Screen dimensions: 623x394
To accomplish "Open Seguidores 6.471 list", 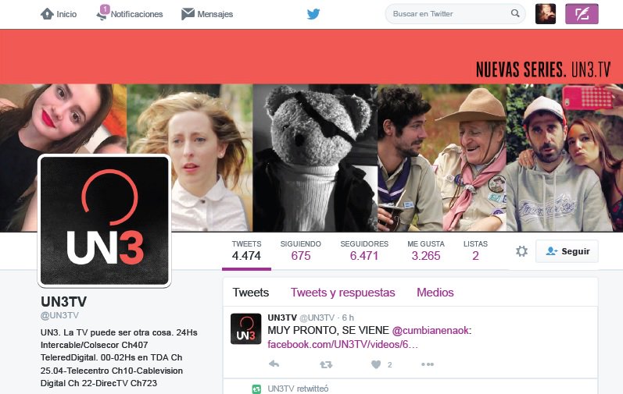I will click(x=364, y=251).
